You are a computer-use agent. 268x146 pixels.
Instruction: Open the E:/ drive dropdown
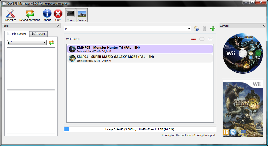pos(27,43)
